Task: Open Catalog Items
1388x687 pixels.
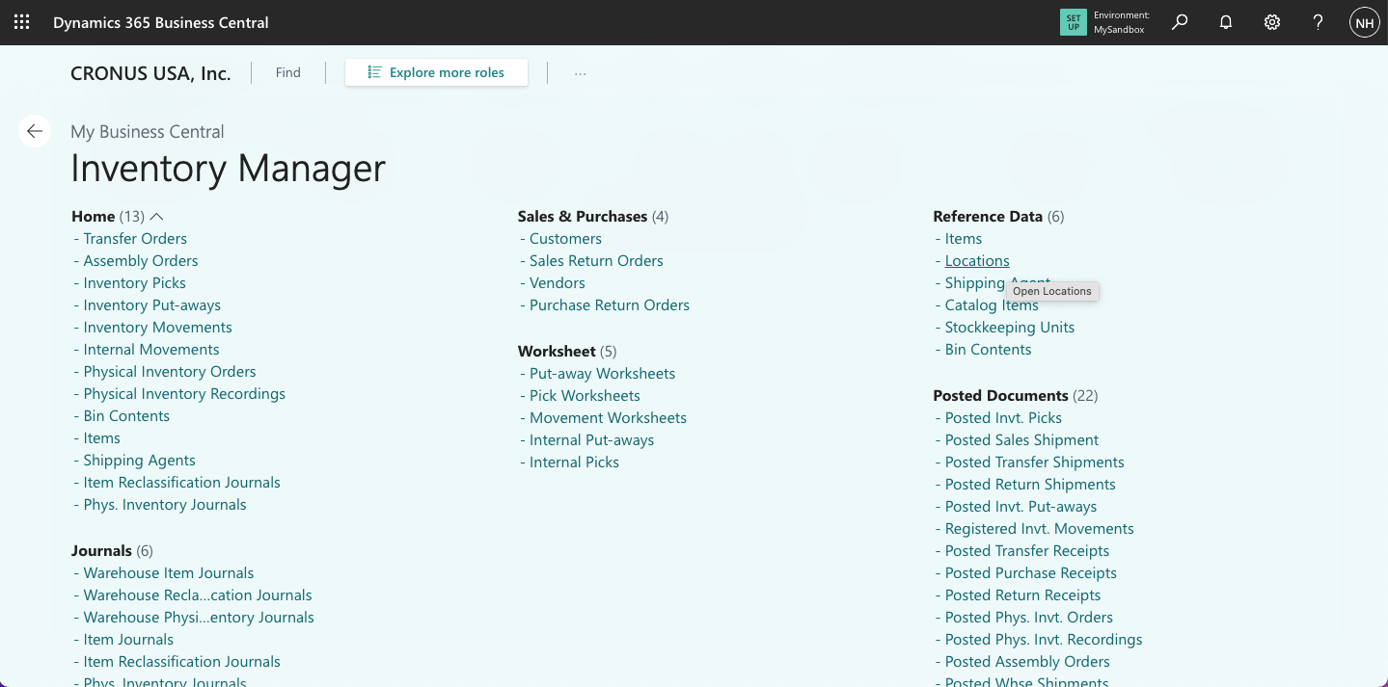Action: tap(992, 305)
